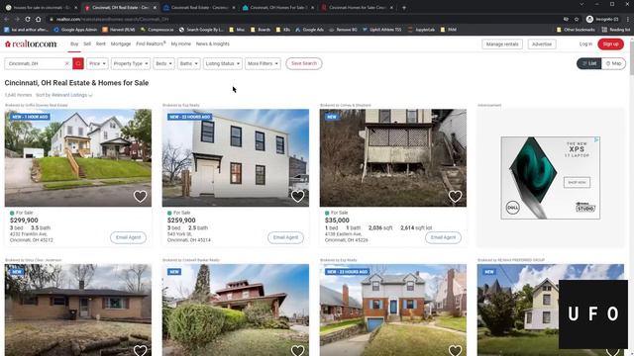Screen dimensions: 634x356
Task: Favorite the $259,900 listing heart
Action: tap(297, 196)
